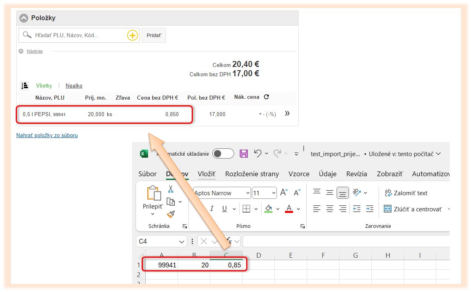Toggle underline formatting
Image resolution: width=471 pixels, height=292 pixels.
click(x=224, y=209)
